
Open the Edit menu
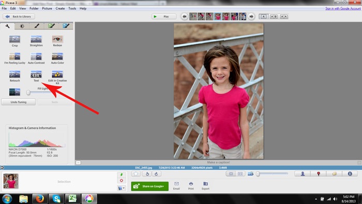[13, 9]
